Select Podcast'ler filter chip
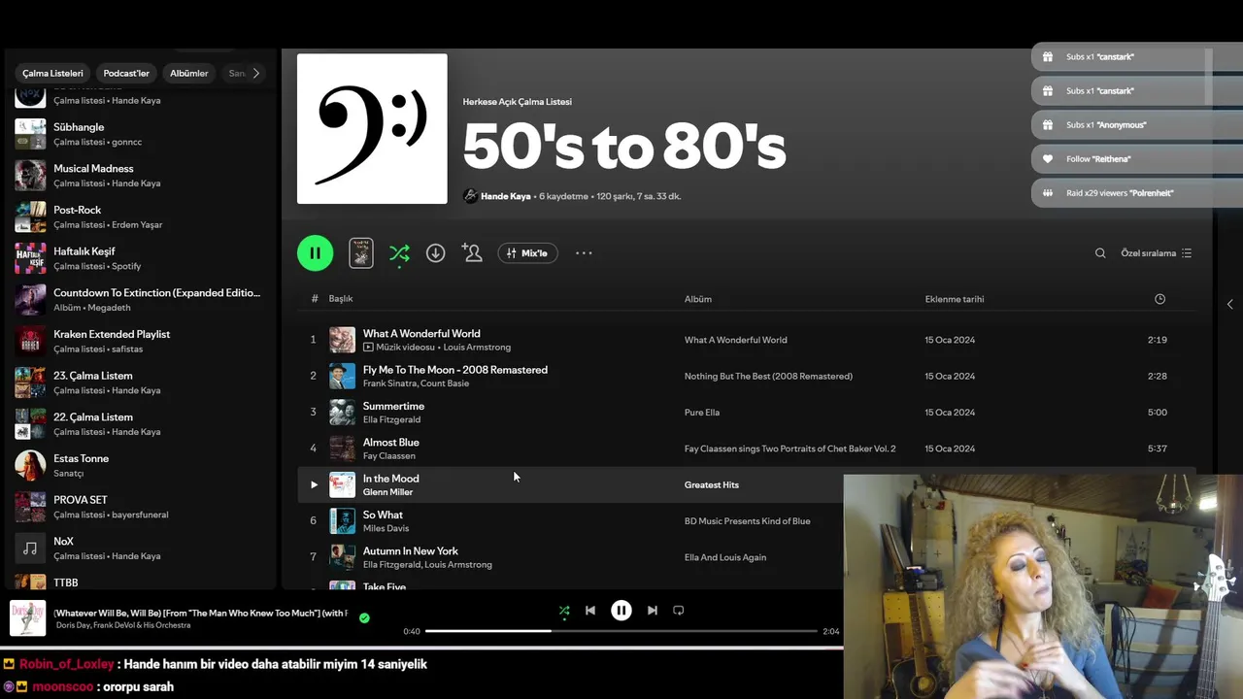The height and width of the screenshot is (699, 1243). [126, 73]
